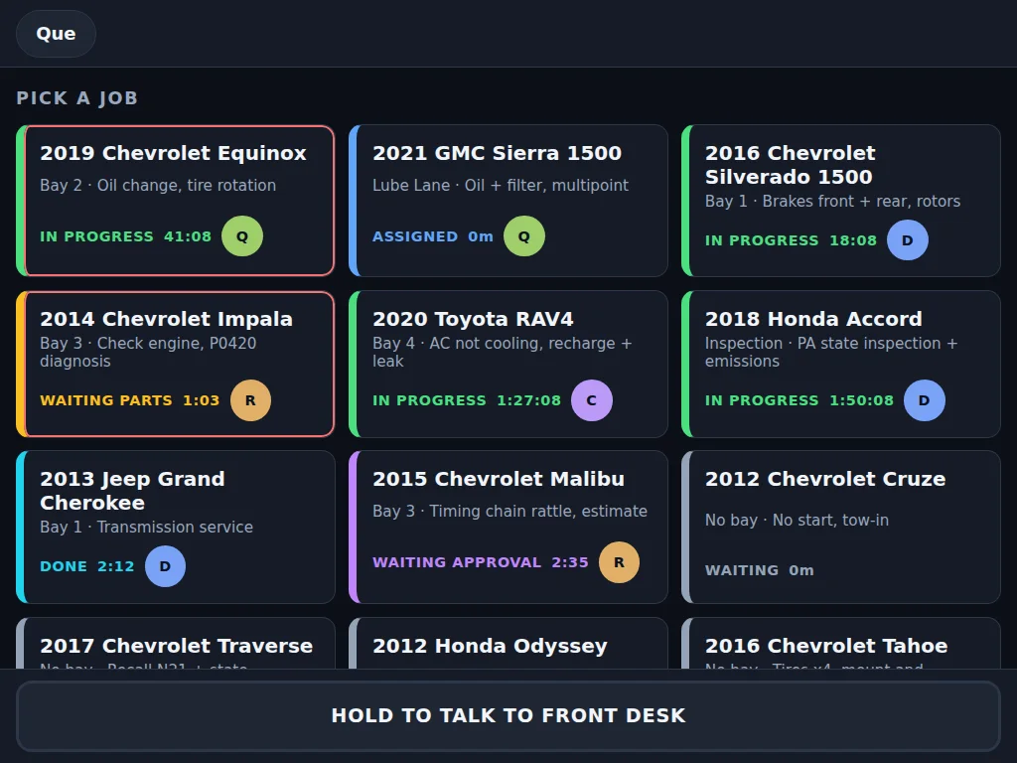Select the 2019 Chevrolet Equinox job
Screen dimensions: 1017x763
pyautogui.click(x=176, y=201)
